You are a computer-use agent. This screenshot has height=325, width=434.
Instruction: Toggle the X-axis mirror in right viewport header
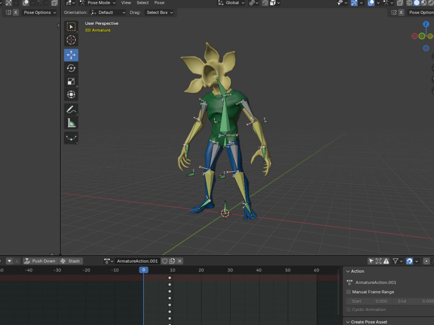(x=401, y=13)
